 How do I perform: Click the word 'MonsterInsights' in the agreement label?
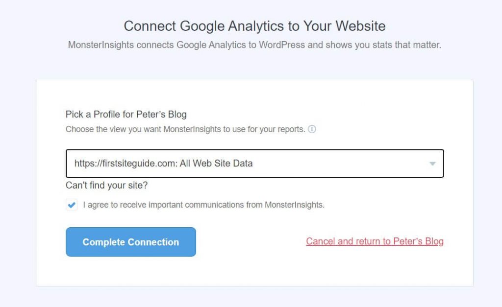(x=294, y=205)
